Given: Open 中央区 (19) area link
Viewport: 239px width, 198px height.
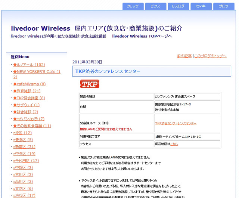Looking at the screenshot, I should (x=24, y=154).
